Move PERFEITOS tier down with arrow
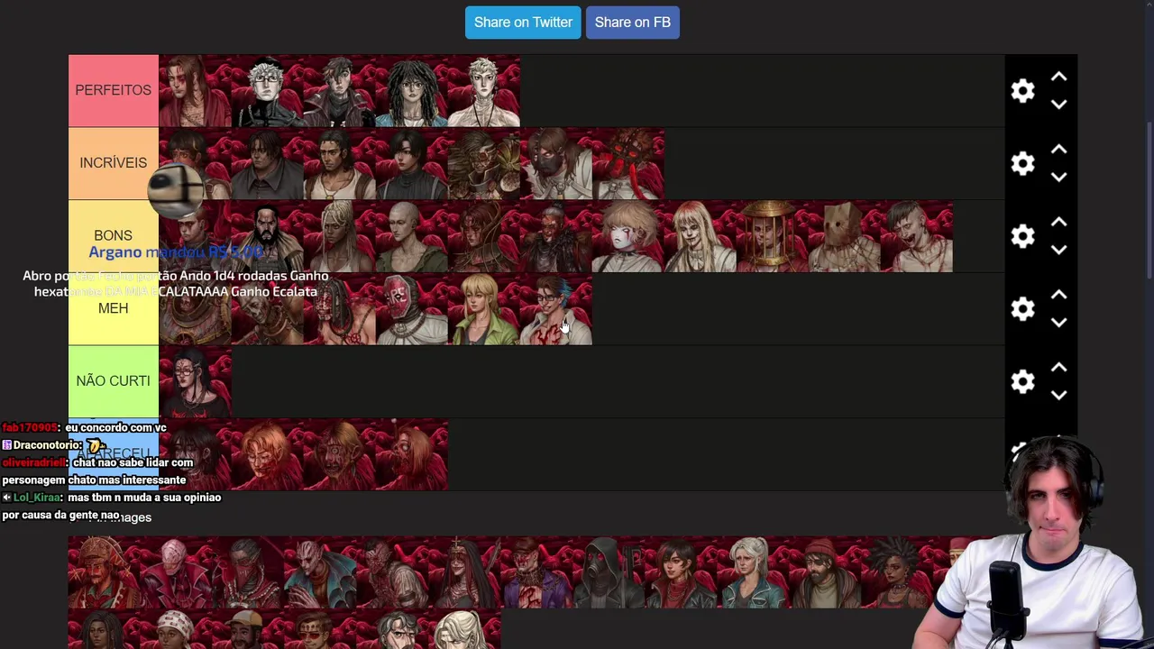This screenshot has width=1154, height=649. pos(1058,105)
